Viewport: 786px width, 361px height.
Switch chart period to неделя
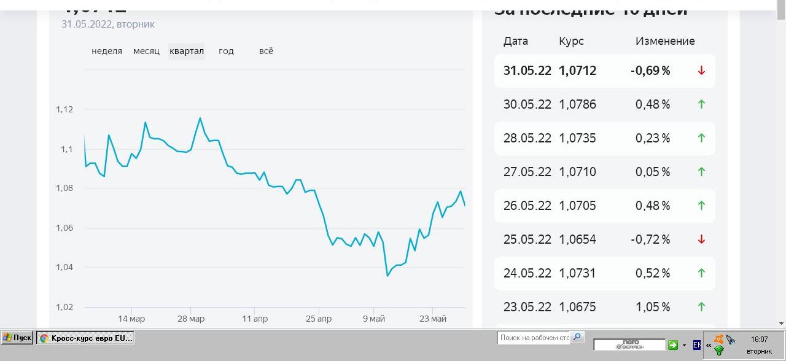point(107,51)
